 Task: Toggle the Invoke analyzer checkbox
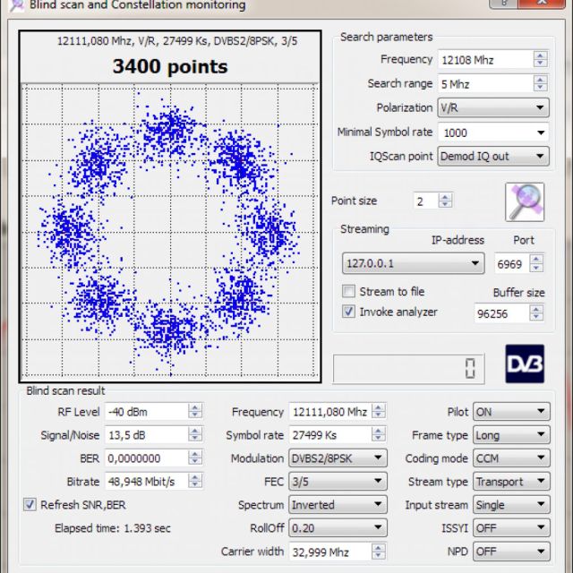pos(349,312)
